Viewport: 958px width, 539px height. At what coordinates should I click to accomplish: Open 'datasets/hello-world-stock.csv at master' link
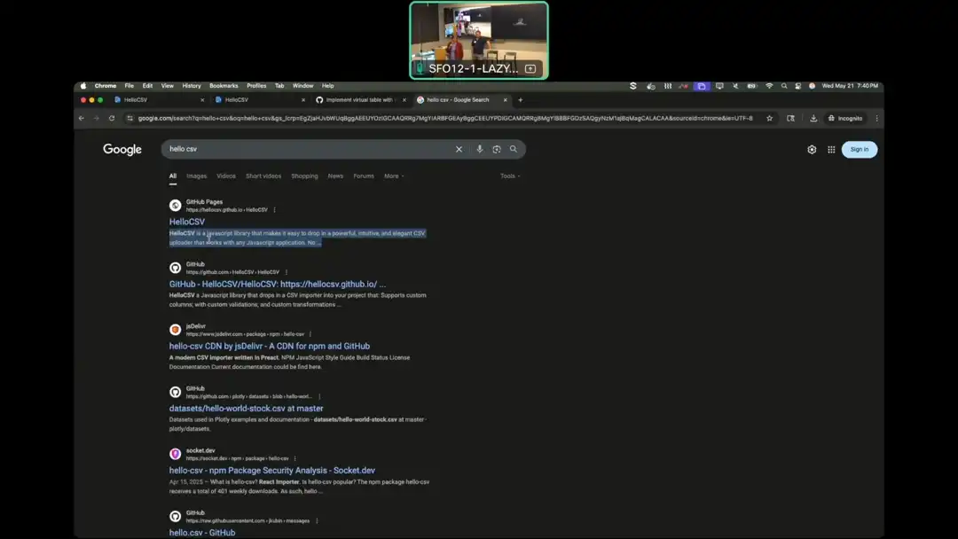[x=247, y=409]
